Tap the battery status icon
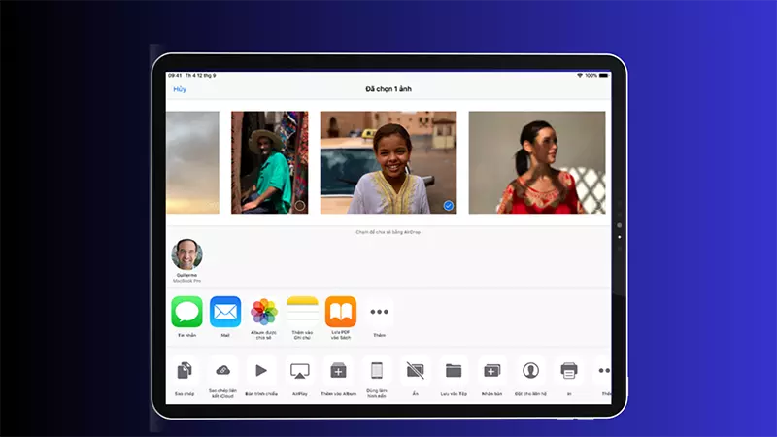This screenshot has height=437, width=777. tap(603, 76)
